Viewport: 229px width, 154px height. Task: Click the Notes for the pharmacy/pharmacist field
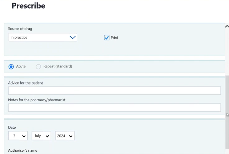point(115,108)
